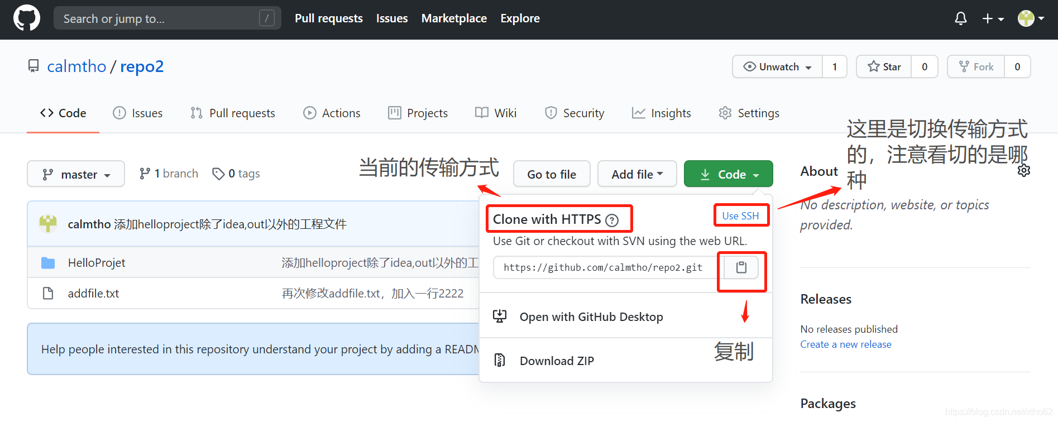
Task: Copy the clone URL with clipboard icon
Action: pos(741,267)
